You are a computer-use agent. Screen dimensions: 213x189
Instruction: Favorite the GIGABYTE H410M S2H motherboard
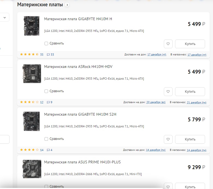click(168, 139)
